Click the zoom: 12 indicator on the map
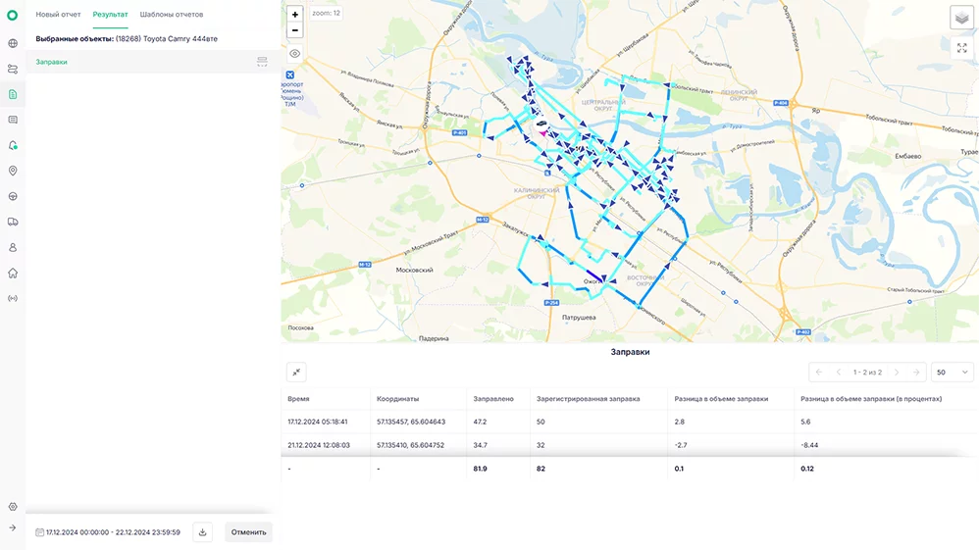Viewport: 979px width, 550px height. tap(326, 13)
